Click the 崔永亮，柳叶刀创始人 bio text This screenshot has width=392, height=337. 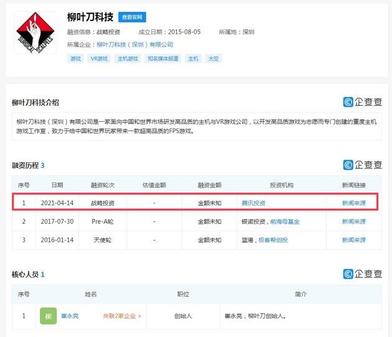pyautogui.click(x=255, y=316)
